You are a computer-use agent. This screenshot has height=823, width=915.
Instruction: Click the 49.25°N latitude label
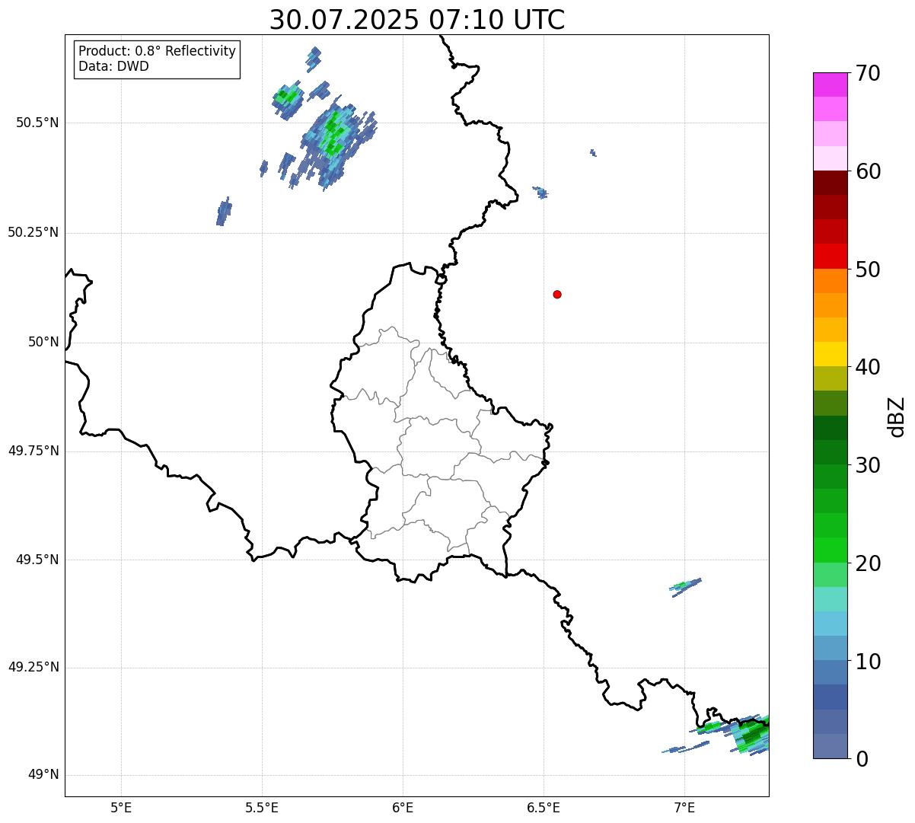tap(33, 667)
